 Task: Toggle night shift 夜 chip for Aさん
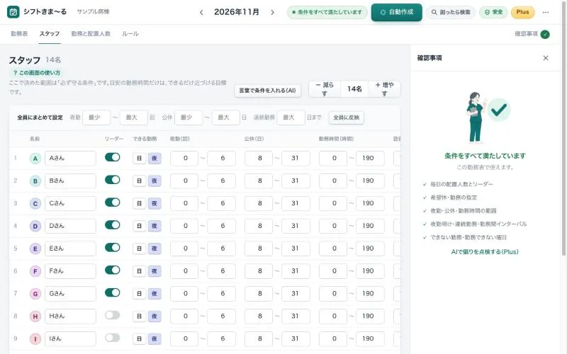(x=155, y=158)
